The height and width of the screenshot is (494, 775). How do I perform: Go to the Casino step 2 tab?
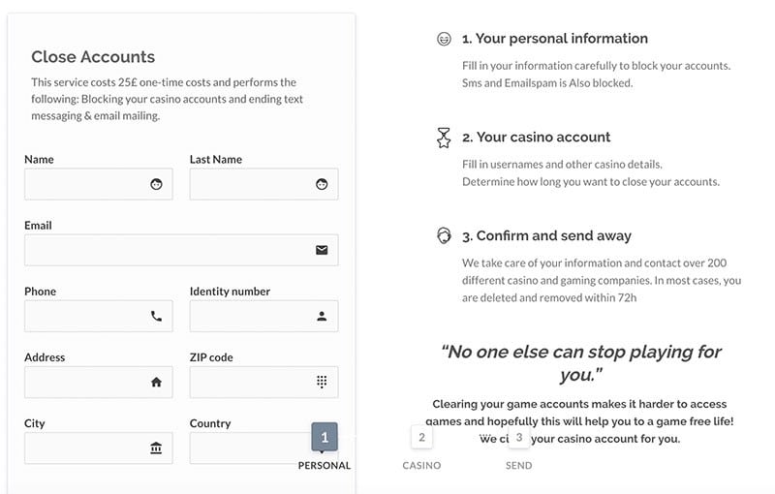click(421, 439)
